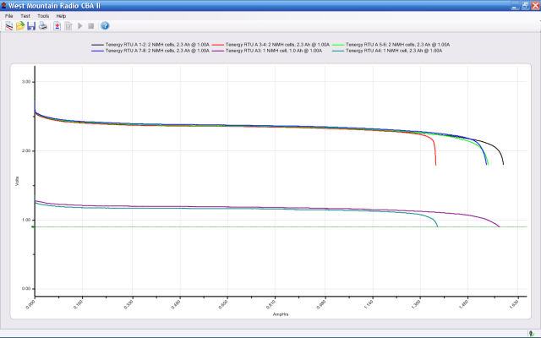541x338 pixels.
Task: Click the play button to start test
Action: tap(80, 26)
